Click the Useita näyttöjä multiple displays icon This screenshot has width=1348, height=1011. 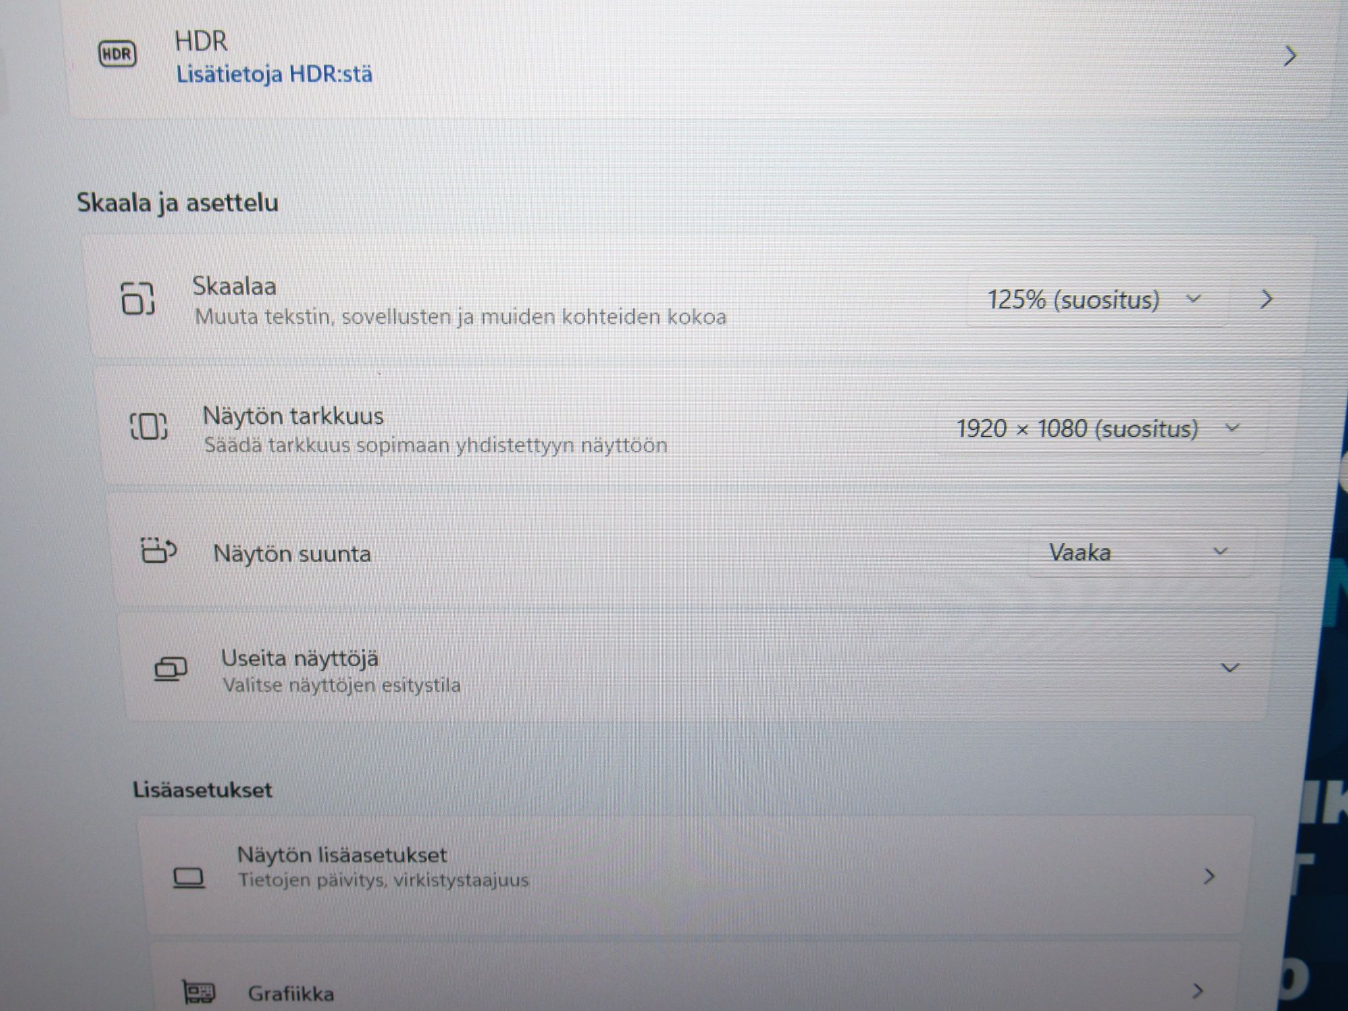coord(170,669)
